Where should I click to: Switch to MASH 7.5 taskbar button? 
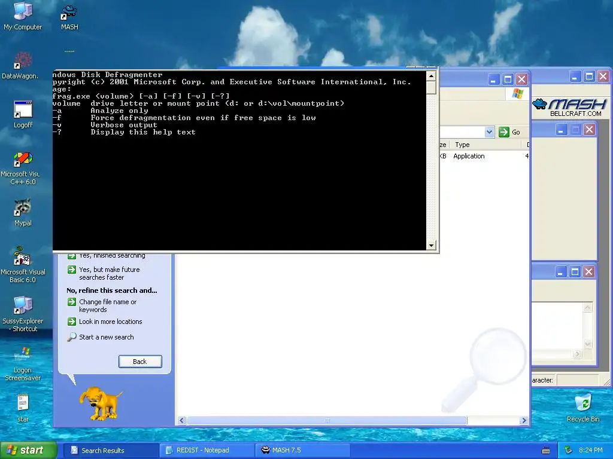coord(302,451)
